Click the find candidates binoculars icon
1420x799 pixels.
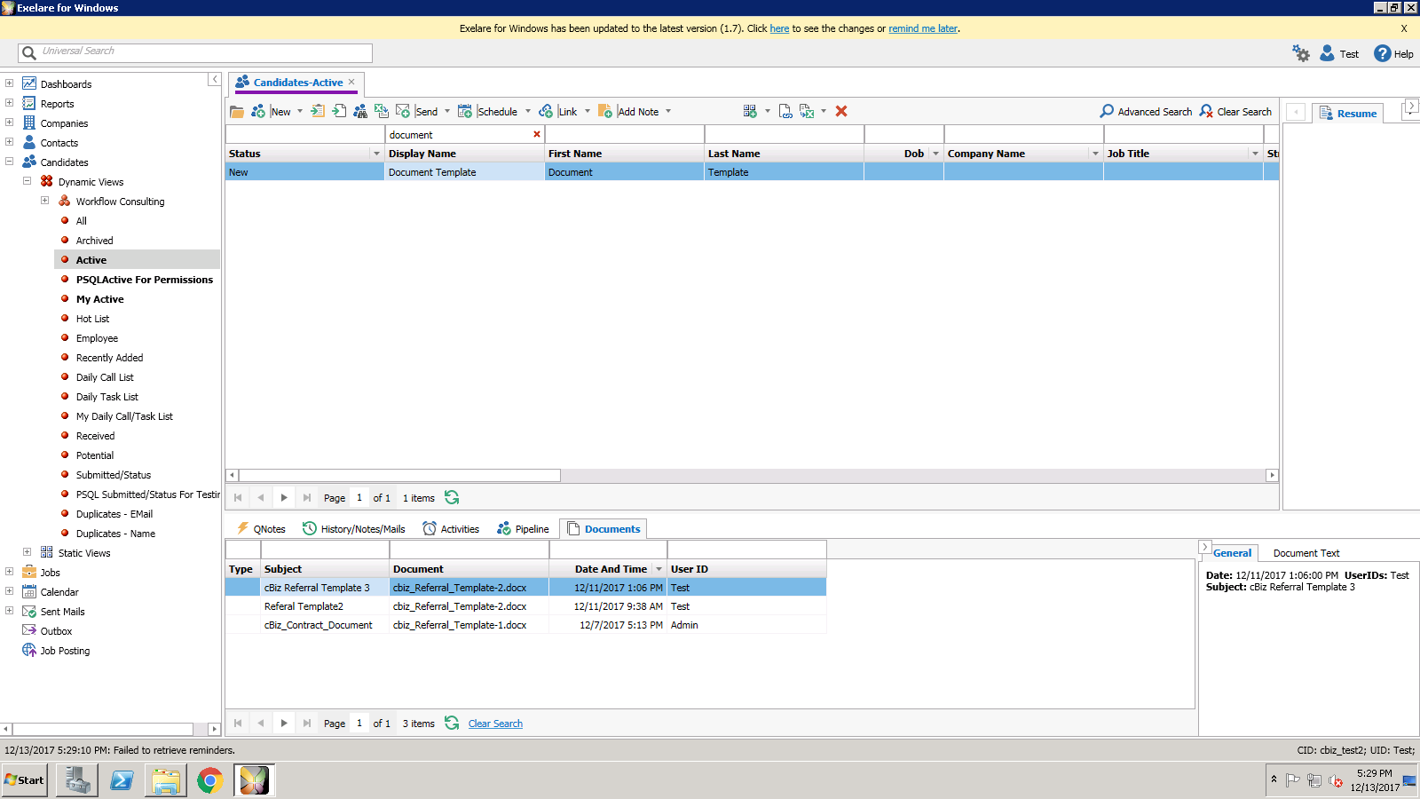point(360,111)
